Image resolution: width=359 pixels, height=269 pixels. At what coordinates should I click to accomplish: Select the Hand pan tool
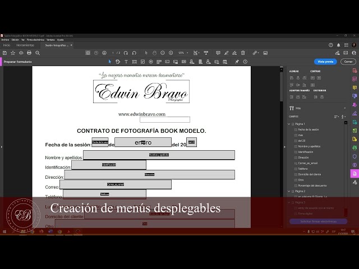(154, 53)
